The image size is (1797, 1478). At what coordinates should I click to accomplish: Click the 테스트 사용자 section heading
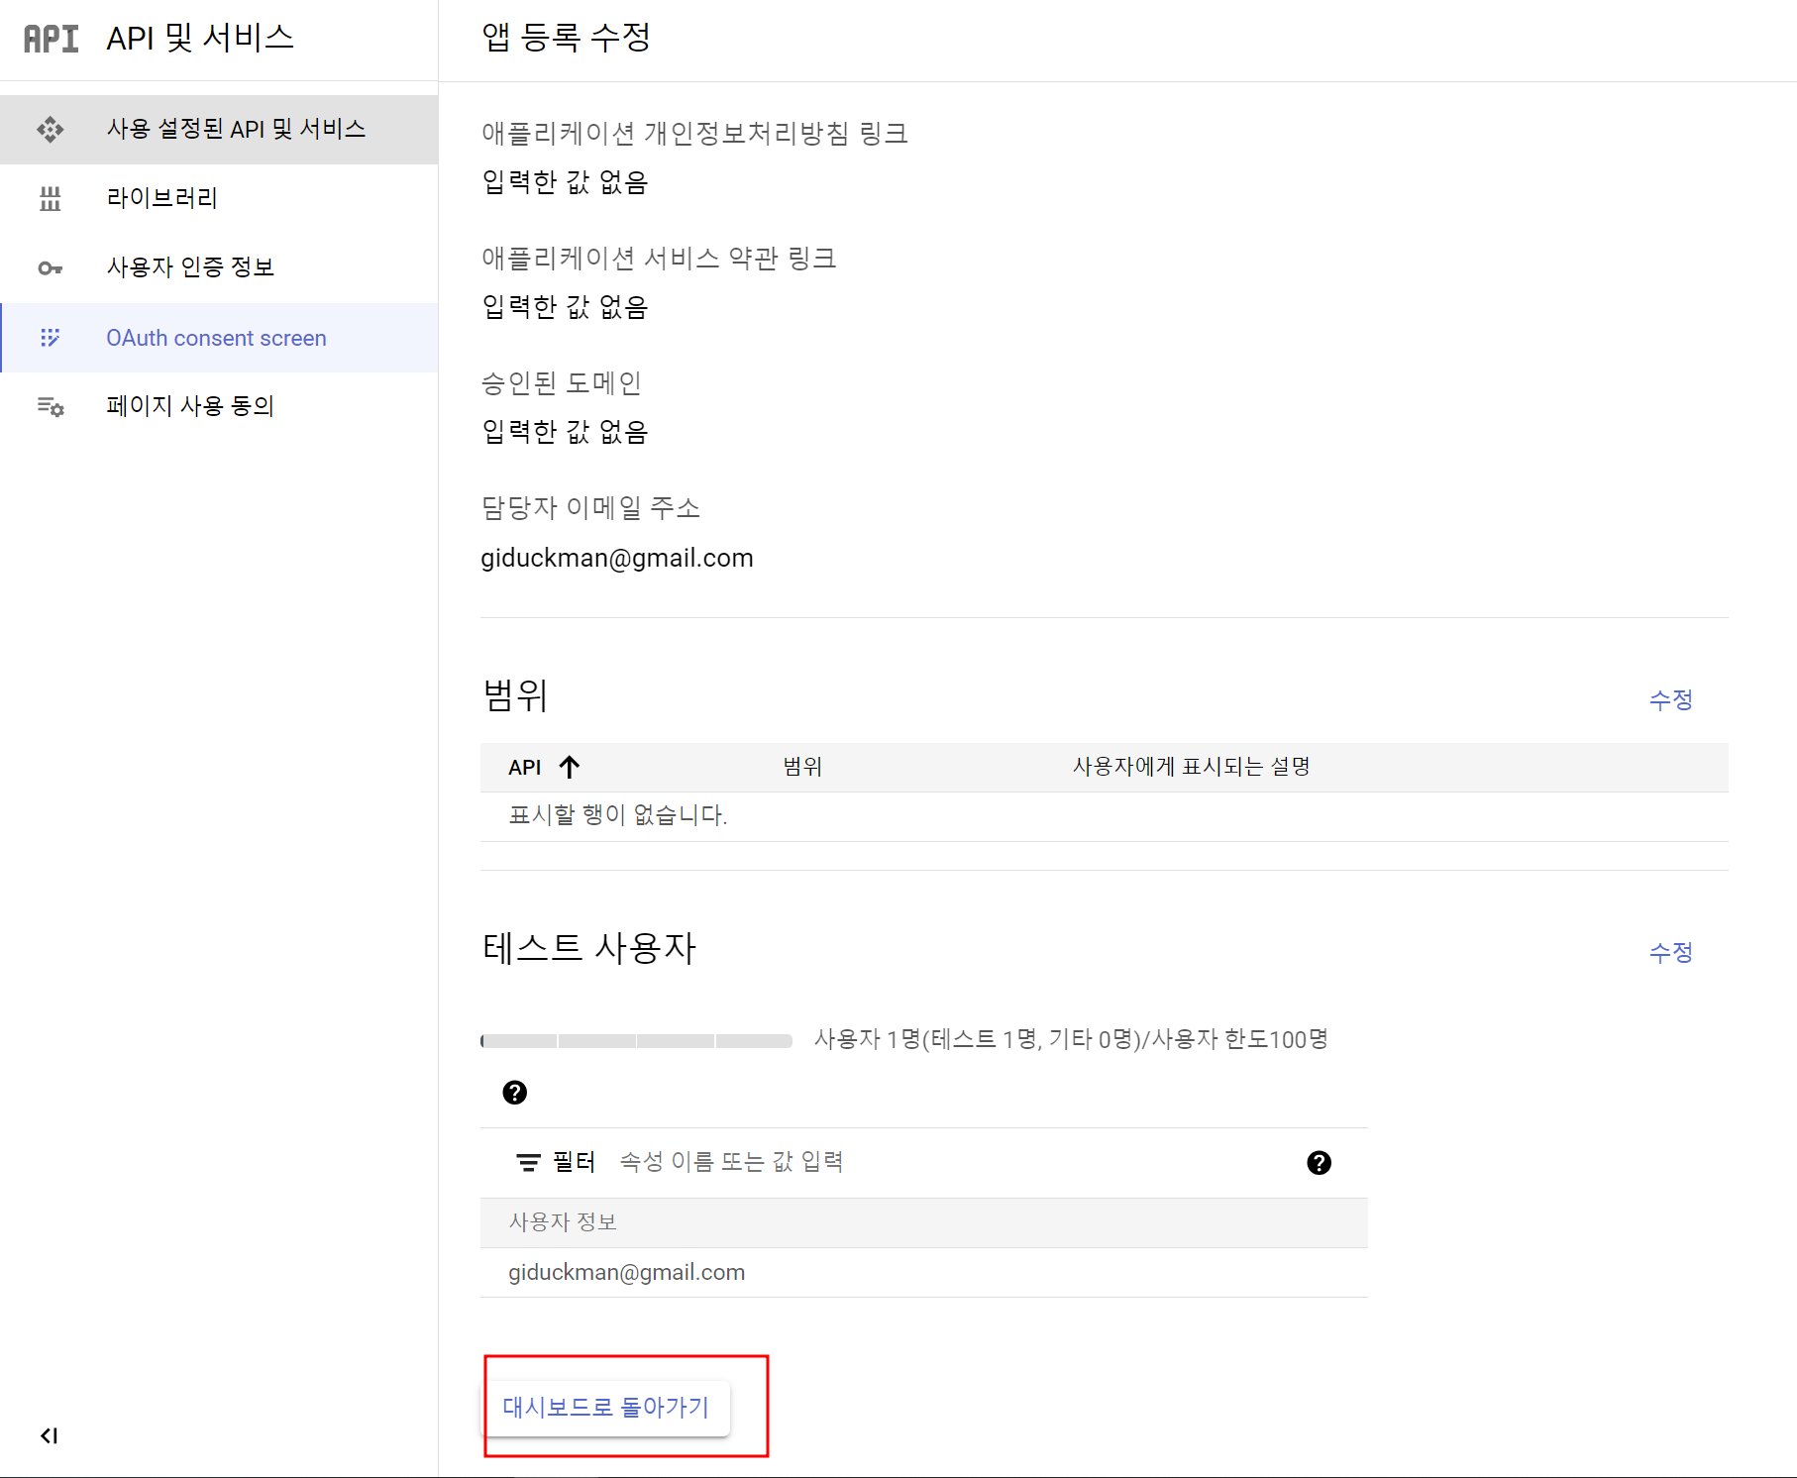(x=589, y=948)
